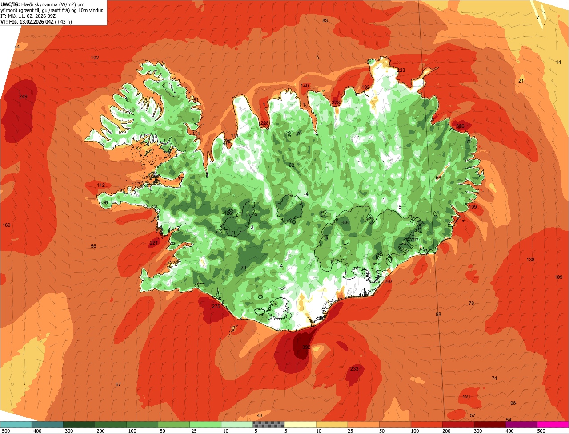Click the map value '228'
This screenshot has height=434, width=569.
tap(264, 123)
